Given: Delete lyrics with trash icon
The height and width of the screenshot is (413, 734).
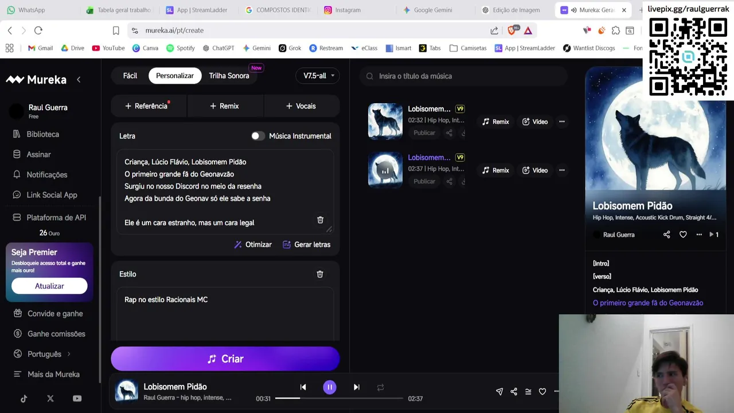Looking at the screenshot, I should (x=320, y=220).
